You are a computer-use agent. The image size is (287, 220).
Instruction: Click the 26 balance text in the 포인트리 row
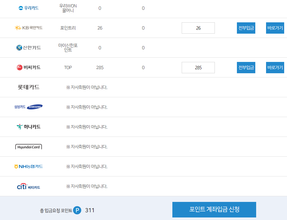(100, 28)
